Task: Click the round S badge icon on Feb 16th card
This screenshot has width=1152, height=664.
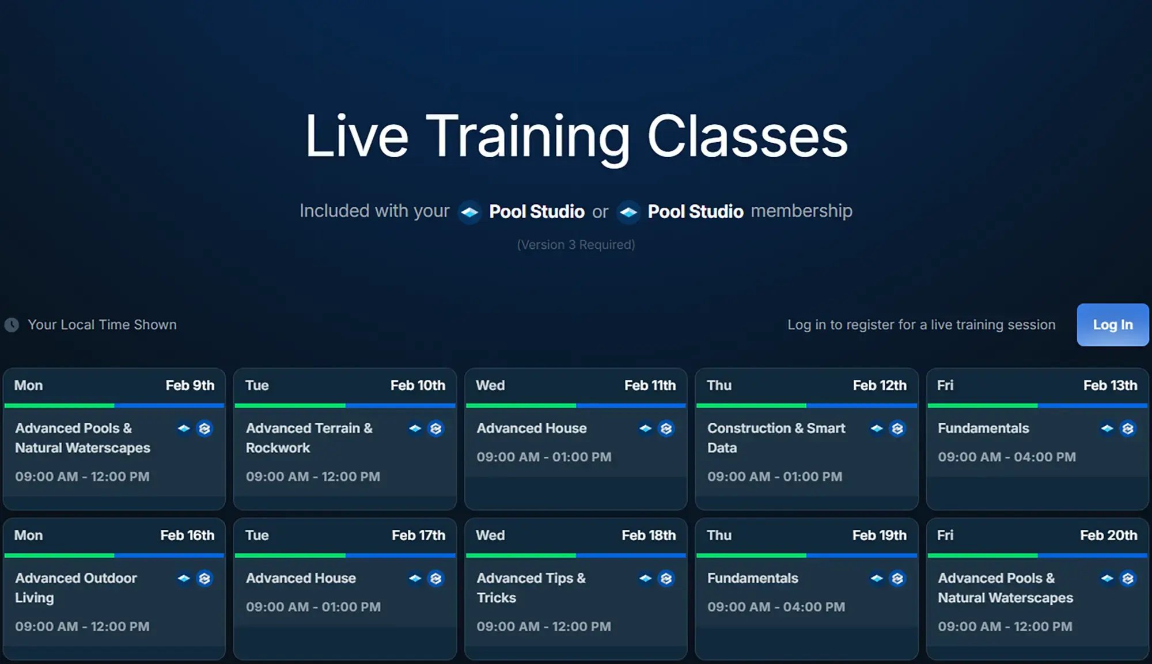Action: 204,578
